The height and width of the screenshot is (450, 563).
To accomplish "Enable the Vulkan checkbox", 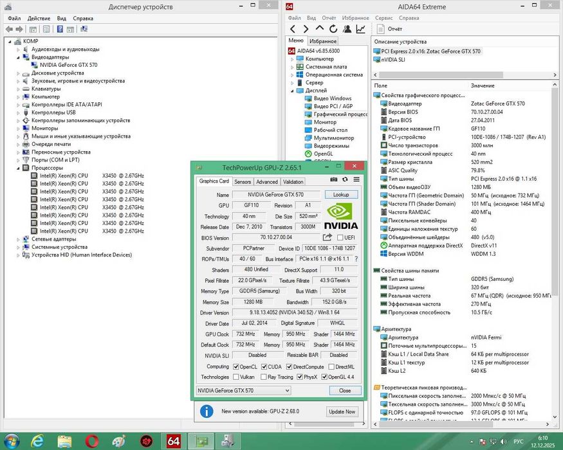I will pyautogui.click(x=236, y=377).
